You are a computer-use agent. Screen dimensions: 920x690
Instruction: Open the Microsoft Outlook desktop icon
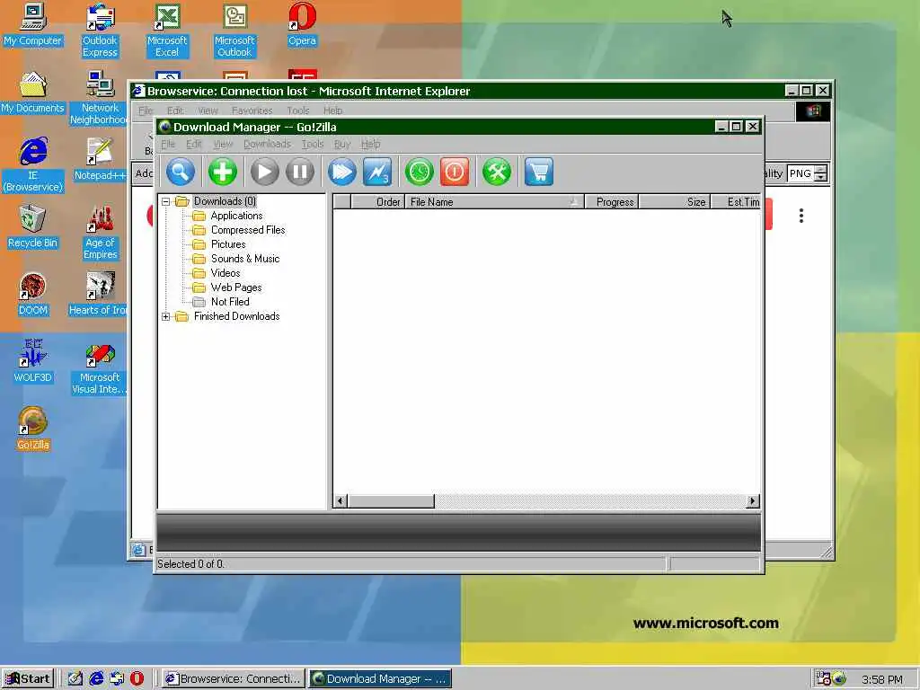(234, 31)
